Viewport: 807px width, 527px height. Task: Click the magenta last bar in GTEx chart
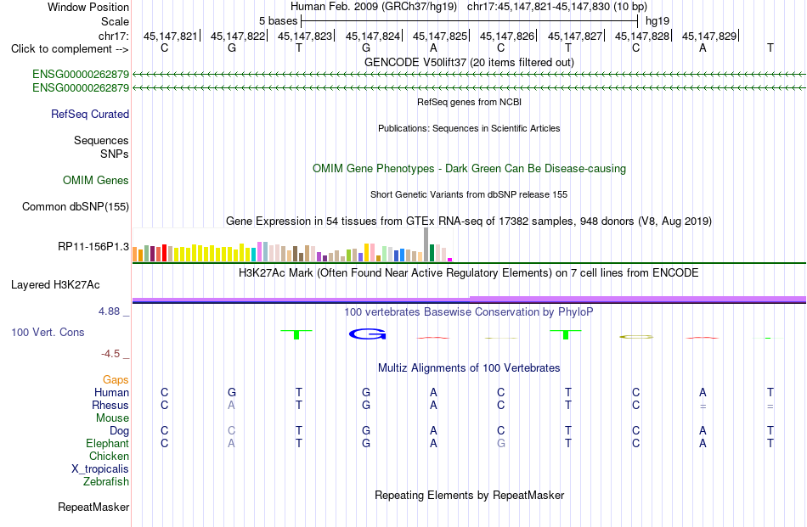pos(450,260)
